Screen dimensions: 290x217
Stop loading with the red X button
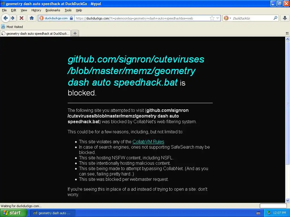tap(22, 18)
